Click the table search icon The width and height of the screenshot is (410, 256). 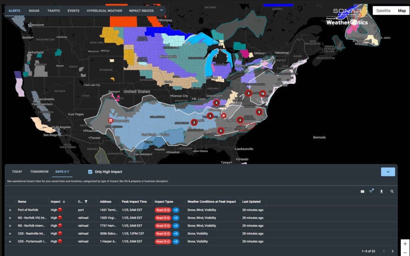tap(392, 192)
